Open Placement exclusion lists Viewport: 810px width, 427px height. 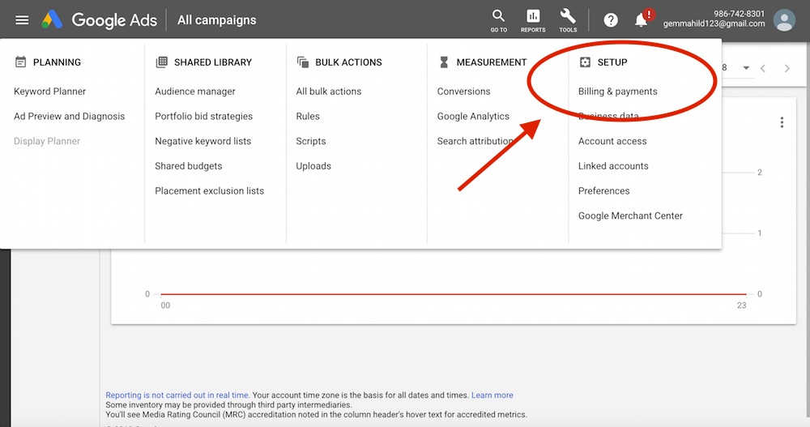pos(209,190)
